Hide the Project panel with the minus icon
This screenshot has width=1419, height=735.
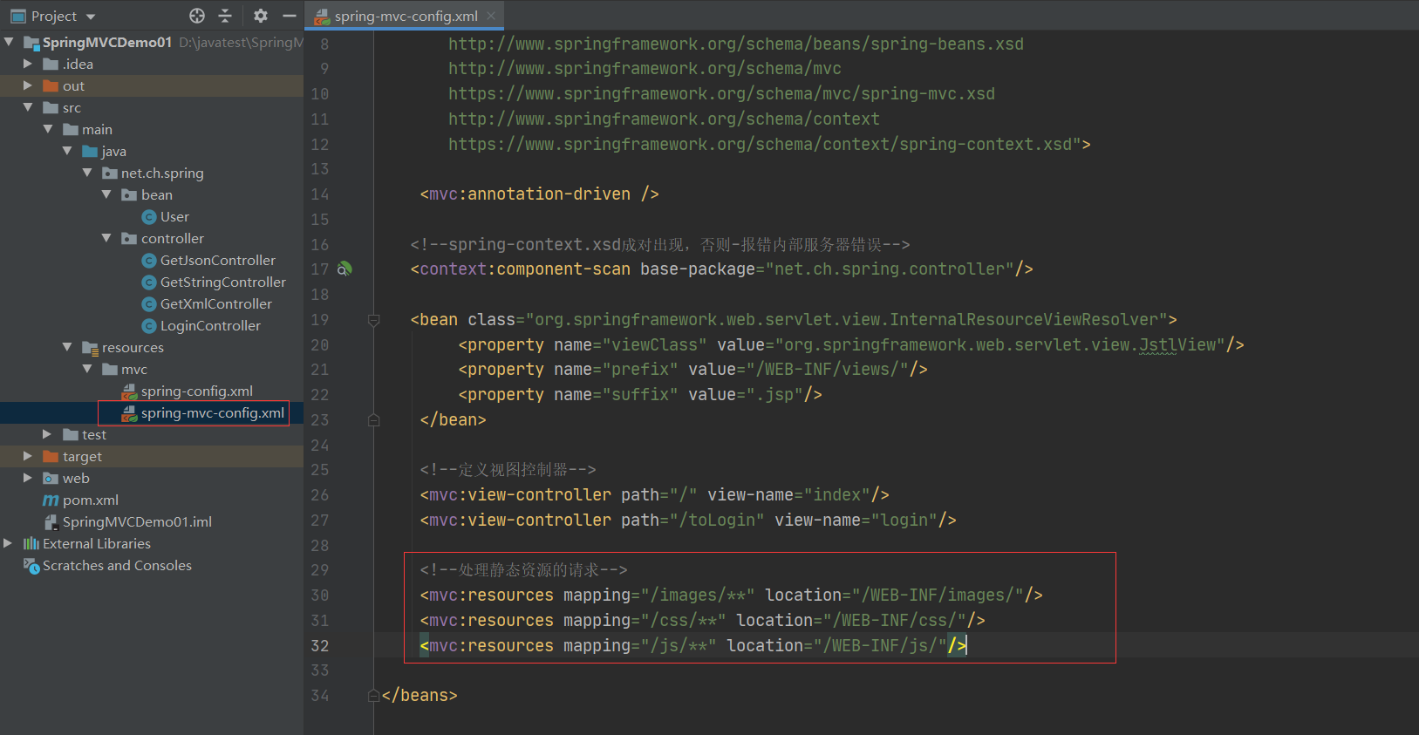click(290, 16)
